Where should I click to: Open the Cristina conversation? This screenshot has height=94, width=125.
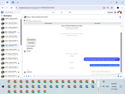10,50
